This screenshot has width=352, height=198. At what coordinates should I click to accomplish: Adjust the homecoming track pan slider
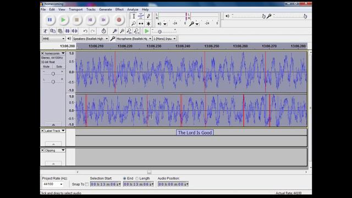click(x=53, y=82)
